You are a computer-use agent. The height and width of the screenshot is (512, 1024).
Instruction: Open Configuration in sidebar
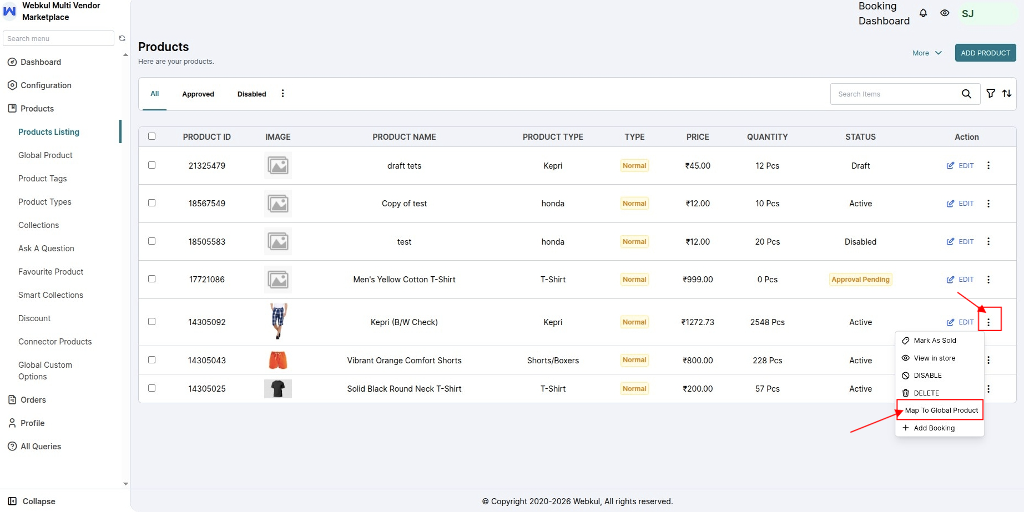[39, 85]
